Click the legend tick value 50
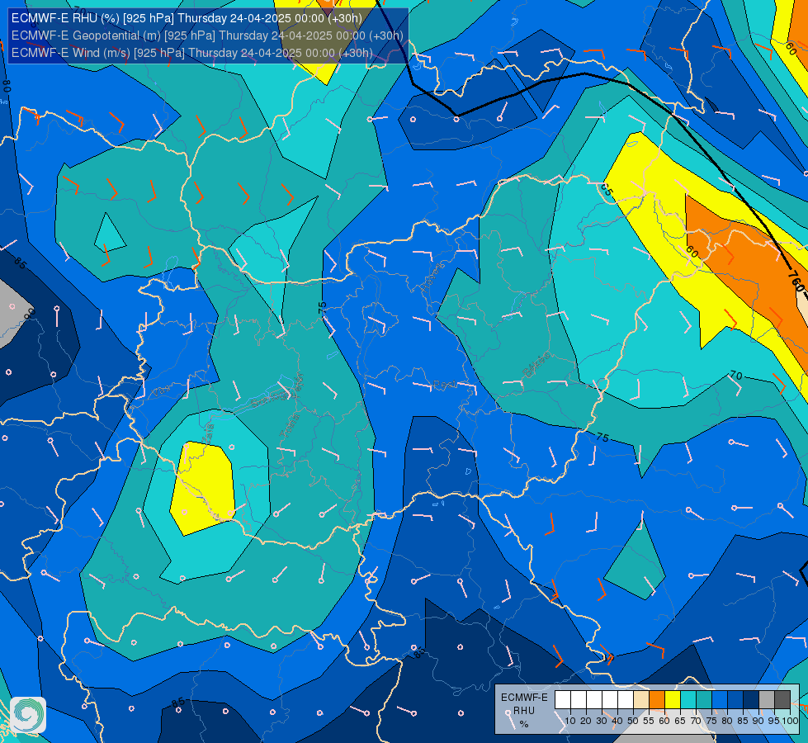Screen dimensions: 808x743 (x=633, y=721)
